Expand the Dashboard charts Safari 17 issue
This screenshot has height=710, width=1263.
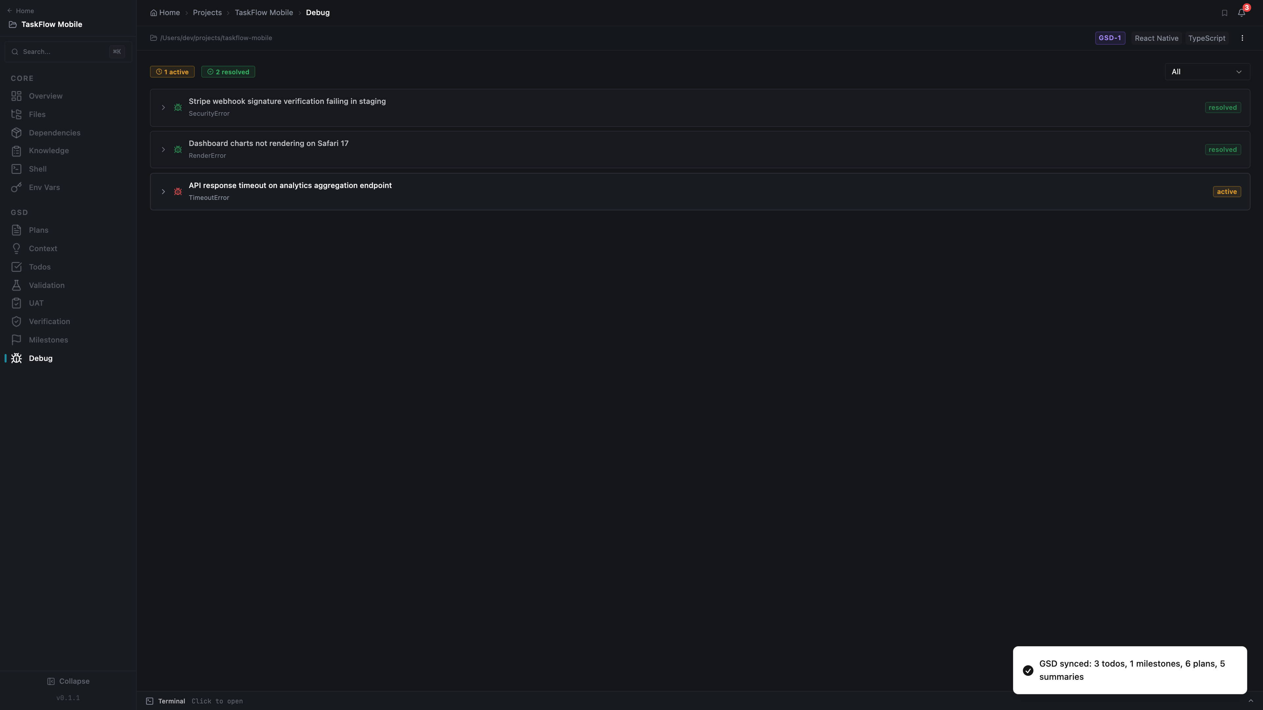[163, 150]
